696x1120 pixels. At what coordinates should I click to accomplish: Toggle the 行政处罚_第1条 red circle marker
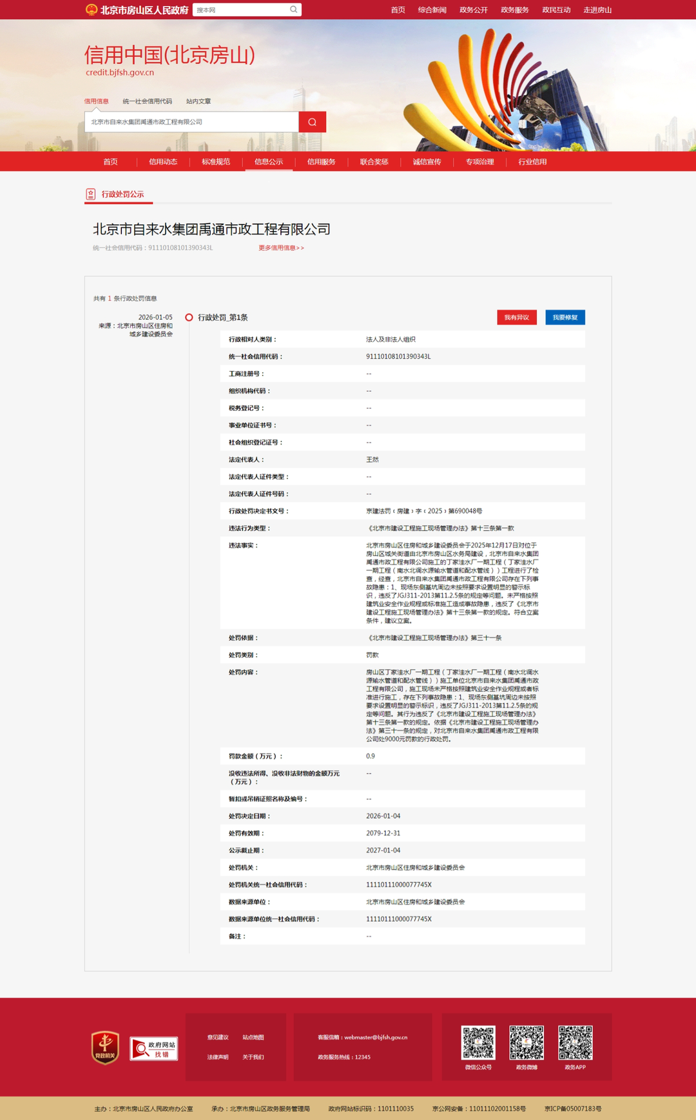(x=189, y=317)
